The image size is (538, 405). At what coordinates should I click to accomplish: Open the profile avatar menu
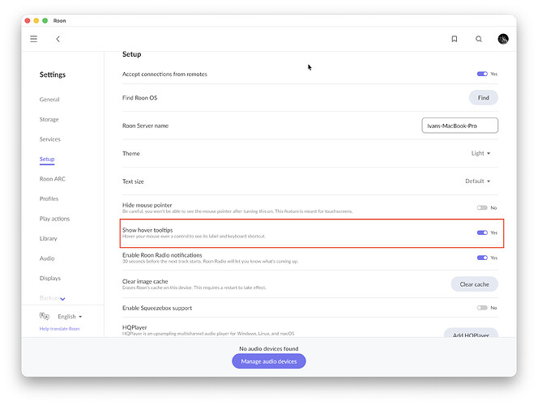(x=503, y=39)
